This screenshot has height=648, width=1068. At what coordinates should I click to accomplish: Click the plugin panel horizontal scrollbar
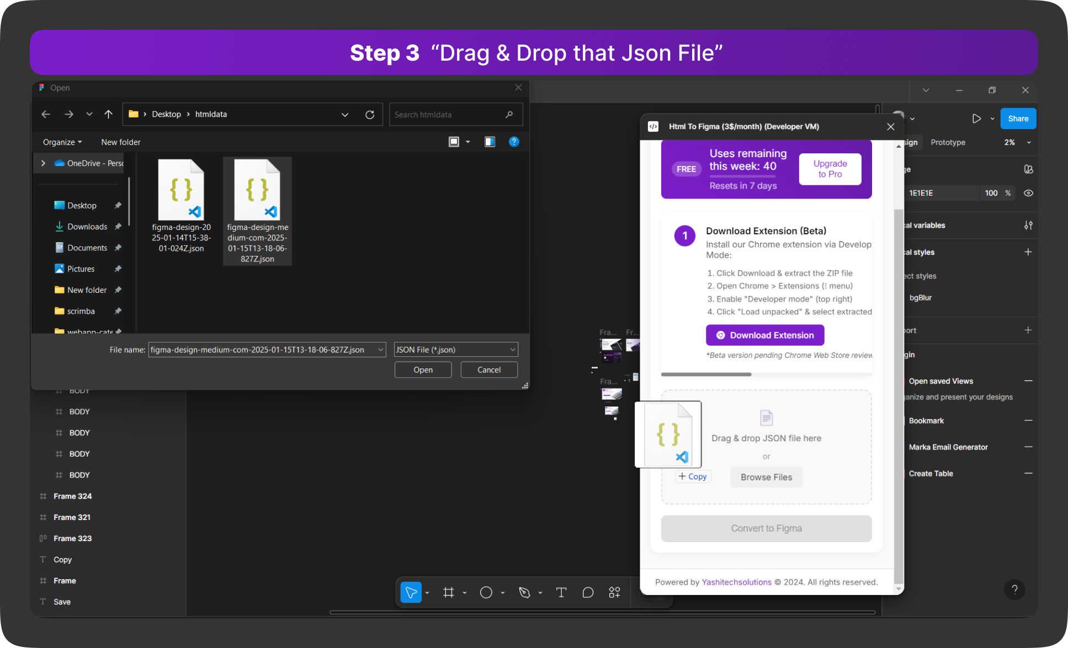[706, 374]
